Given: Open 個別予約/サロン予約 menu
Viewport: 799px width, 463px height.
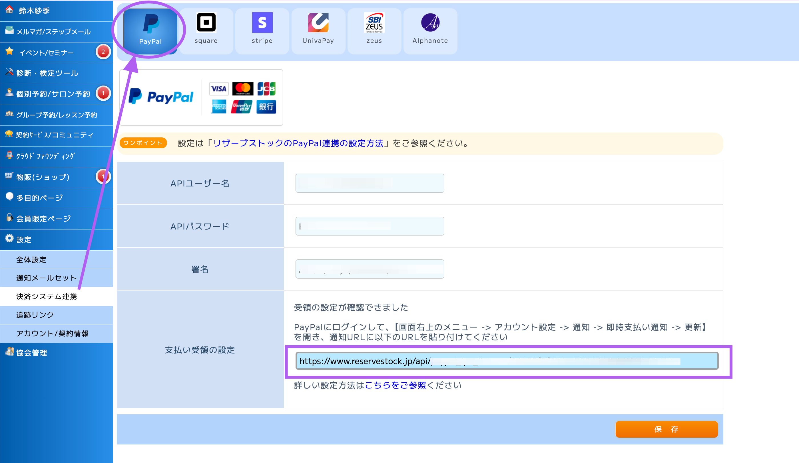Looking at the screenshot, I should [57, 94].
